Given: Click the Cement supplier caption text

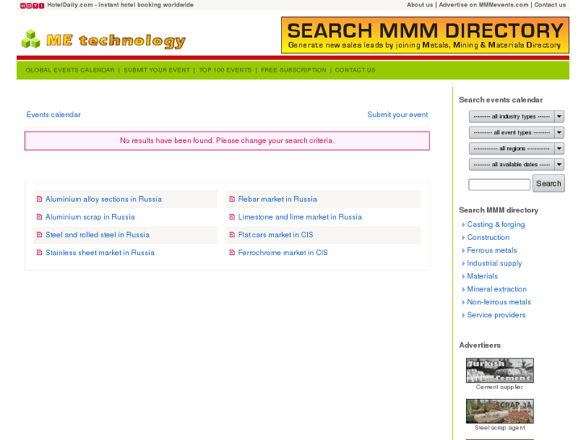Looking at the screenshot, I should coord(500,388).
